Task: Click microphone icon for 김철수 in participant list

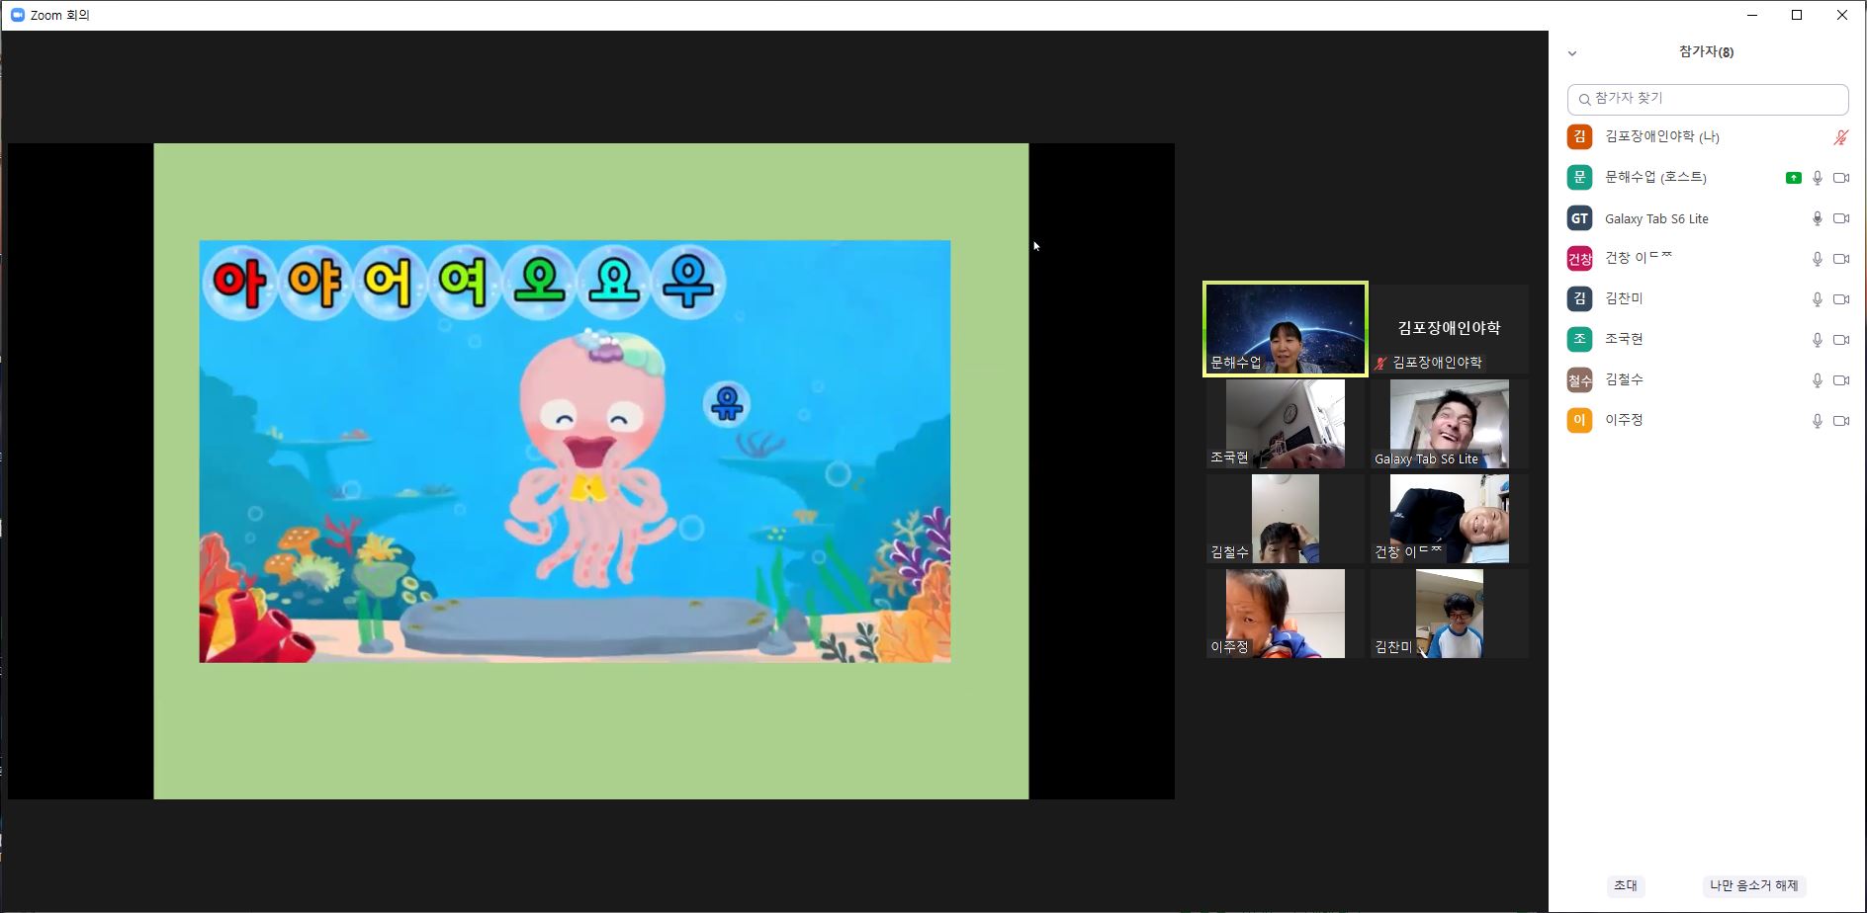Action: pos(1817,380)
